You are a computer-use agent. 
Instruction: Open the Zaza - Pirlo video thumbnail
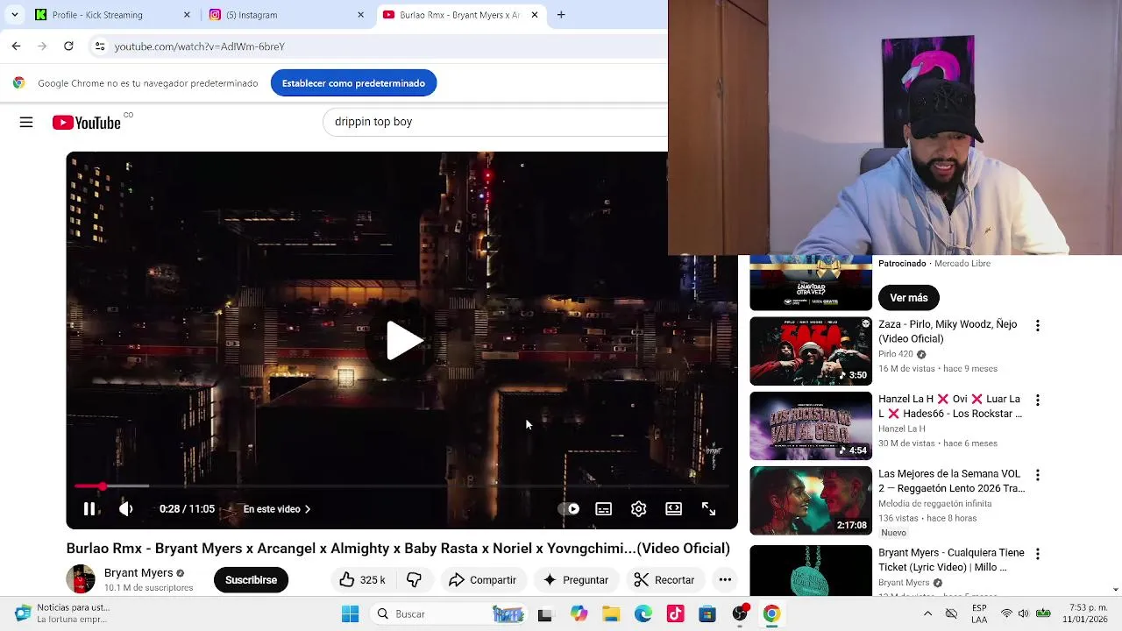click(811, 351)
